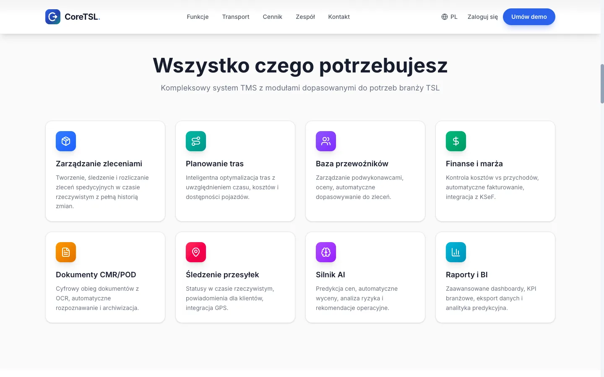The height and width of the screenshot is (377, 604).
Task: Click the teal route icon for Planowanie tras
Action: (x=196, y=141)
